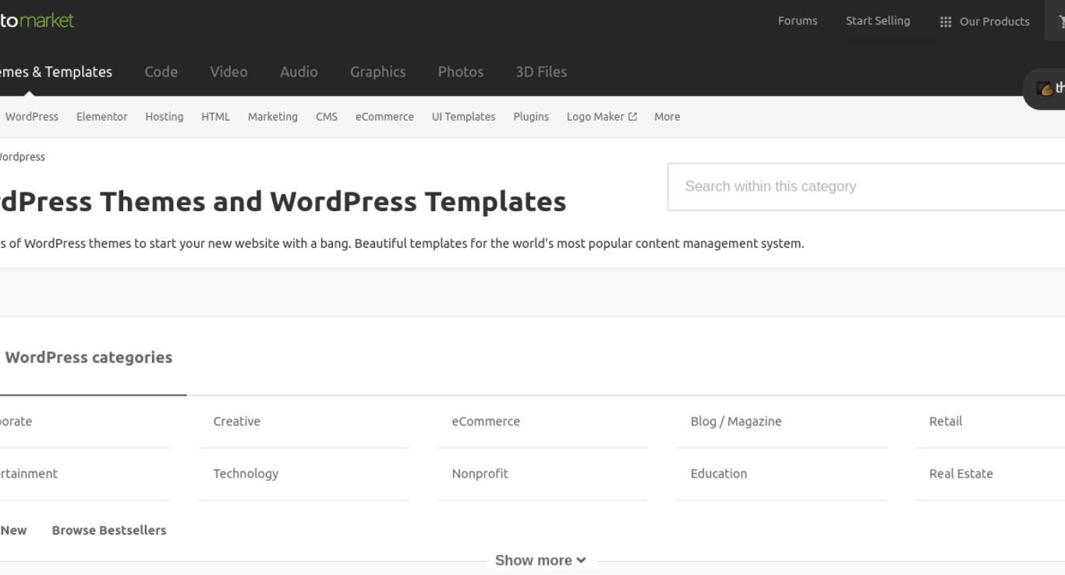
Task: Click the external link icon next to Logo Maker
Action: pos(632,117)
